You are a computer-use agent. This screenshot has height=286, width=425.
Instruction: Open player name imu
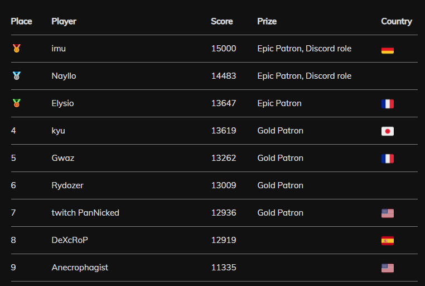coord(59,49)
